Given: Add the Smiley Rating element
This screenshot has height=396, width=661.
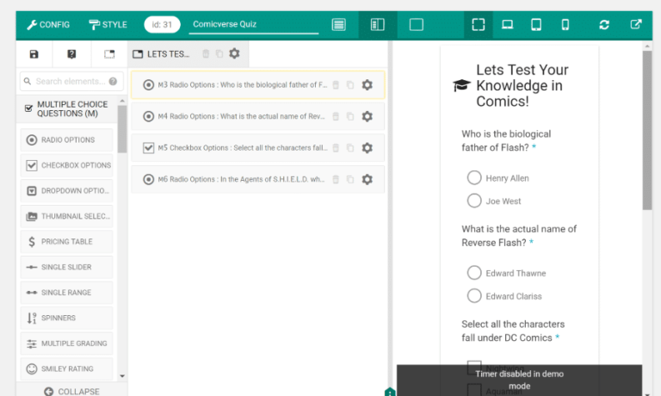Looking at the screenshot, I should 66,368.
